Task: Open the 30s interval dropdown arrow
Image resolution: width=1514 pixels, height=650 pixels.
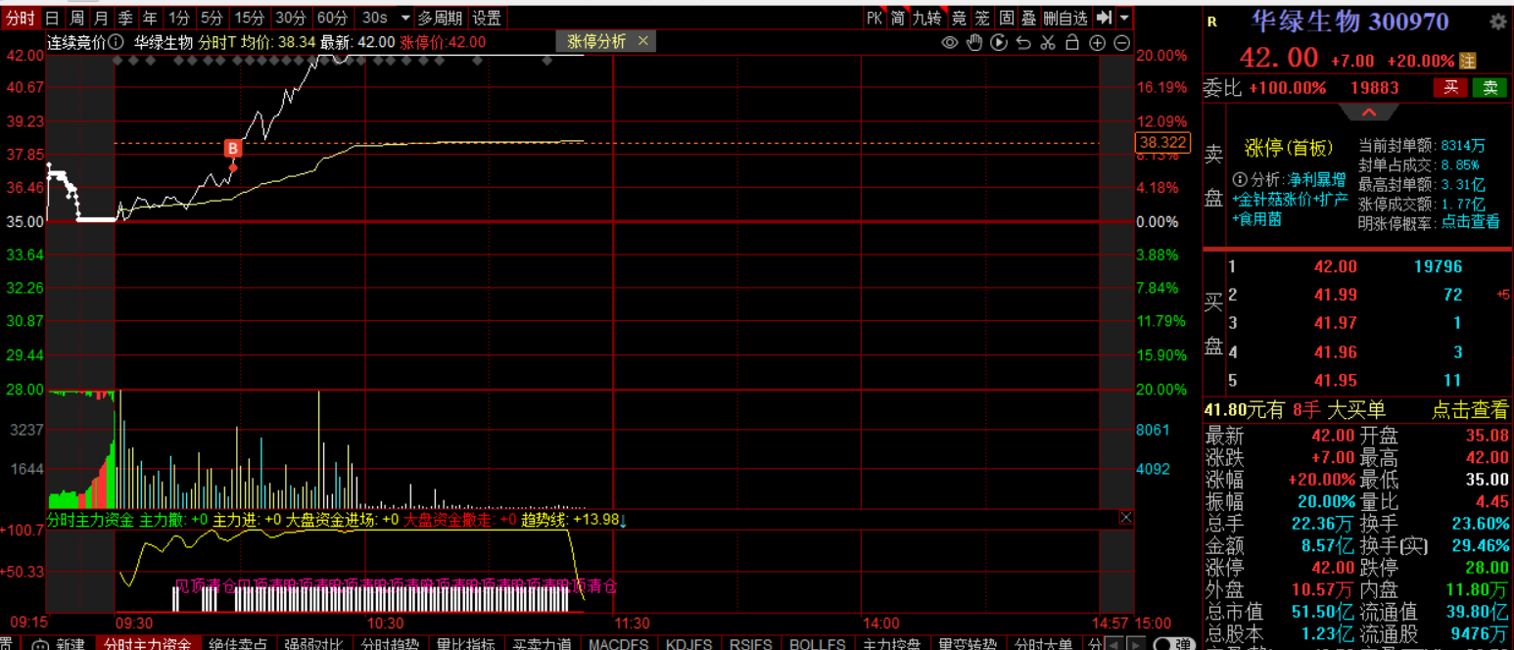Action: pyautogui.click(x=404, y=18)
